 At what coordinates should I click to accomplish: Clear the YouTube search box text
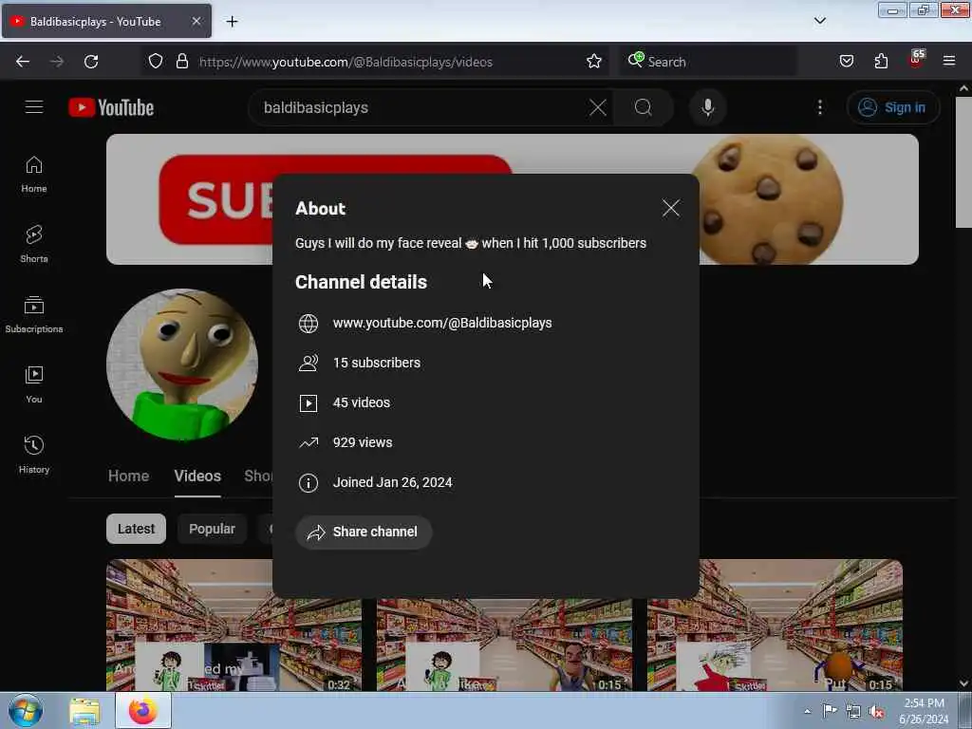598,107
